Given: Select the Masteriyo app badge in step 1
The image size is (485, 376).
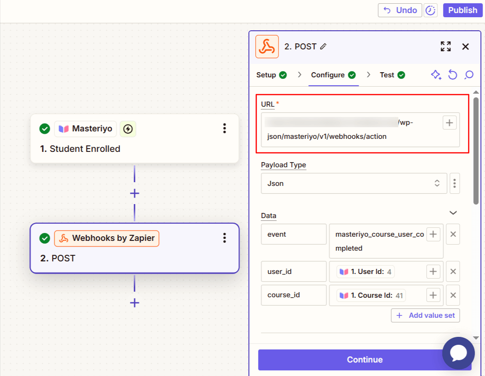Looking at the screenshot, I should point(85,129).
